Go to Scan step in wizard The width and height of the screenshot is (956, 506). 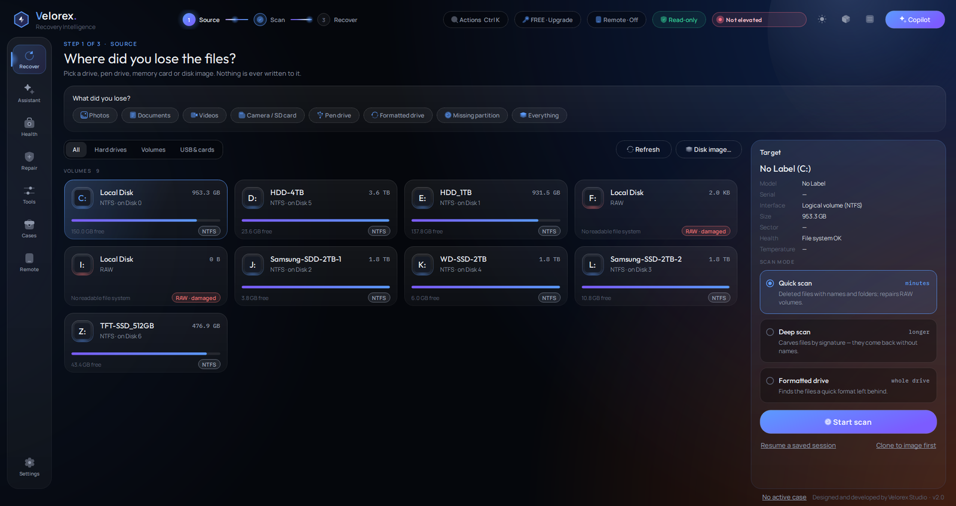pyautogui.click(x=269, y=20)
